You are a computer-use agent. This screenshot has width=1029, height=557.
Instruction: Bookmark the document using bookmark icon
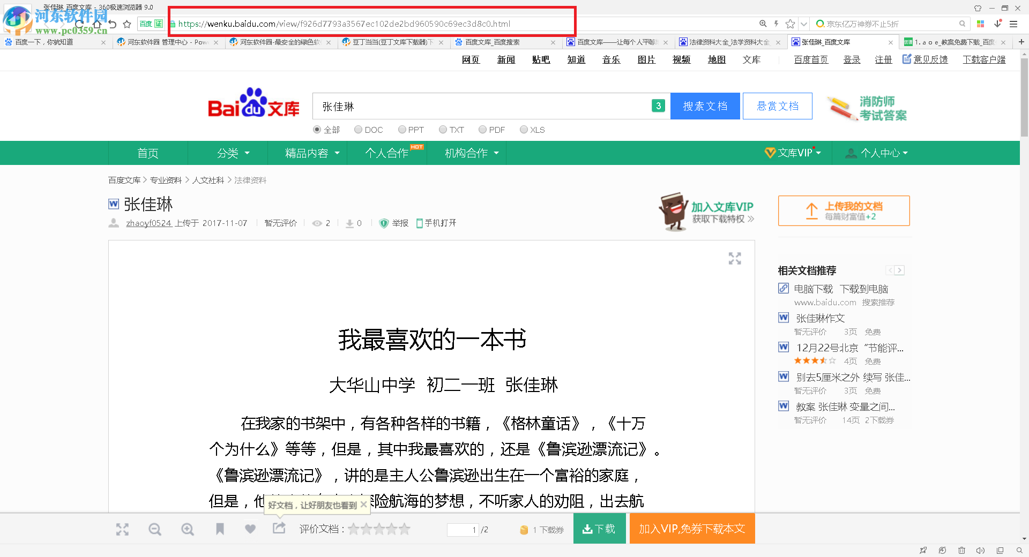click(220, 529)
